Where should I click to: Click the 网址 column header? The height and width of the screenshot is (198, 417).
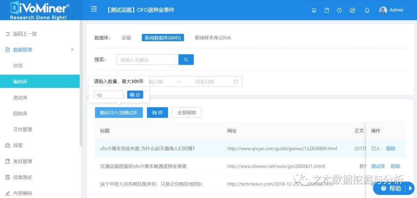[232, 131]
